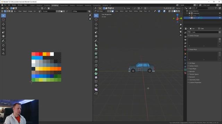
Task: Expand the Shape Keys panel
Action: click(x=193, y=50)
